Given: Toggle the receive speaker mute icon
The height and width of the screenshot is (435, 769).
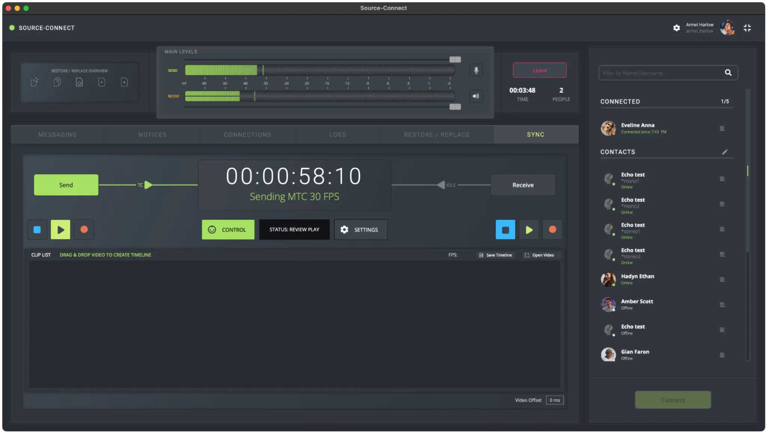Looking at the screenshot, I should pos(476,96).
